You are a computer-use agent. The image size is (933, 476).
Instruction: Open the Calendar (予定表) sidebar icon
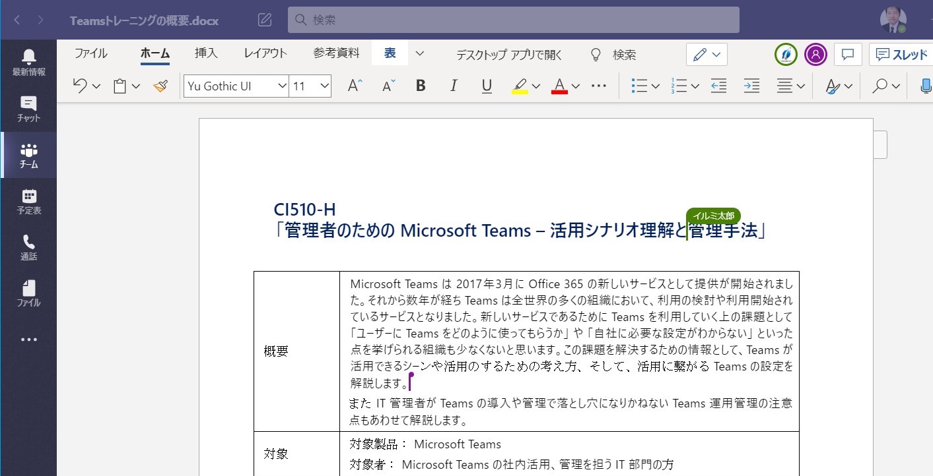(x=28, y=201)
